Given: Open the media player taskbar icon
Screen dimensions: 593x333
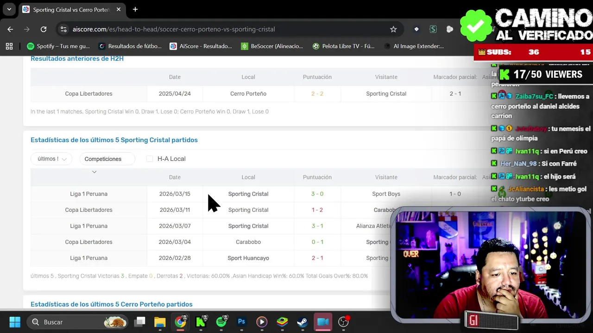Looking at the screenshot, I should [x=262, y=322].
